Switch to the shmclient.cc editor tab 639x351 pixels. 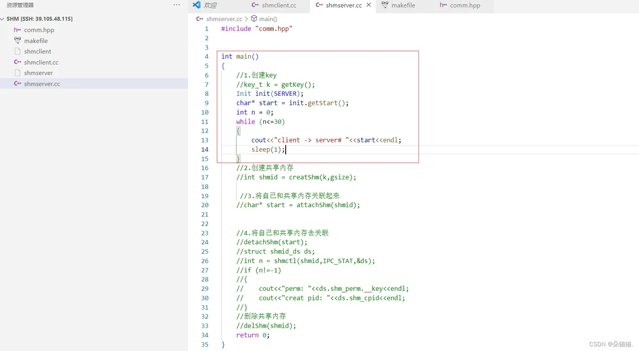click(279, 5)
